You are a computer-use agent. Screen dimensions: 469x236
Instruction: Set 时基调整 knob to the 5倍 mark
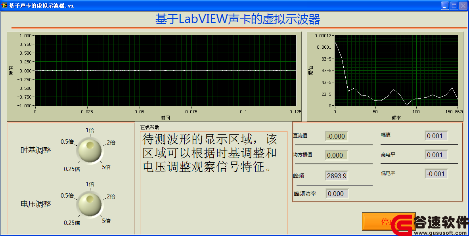pos(106,167)
